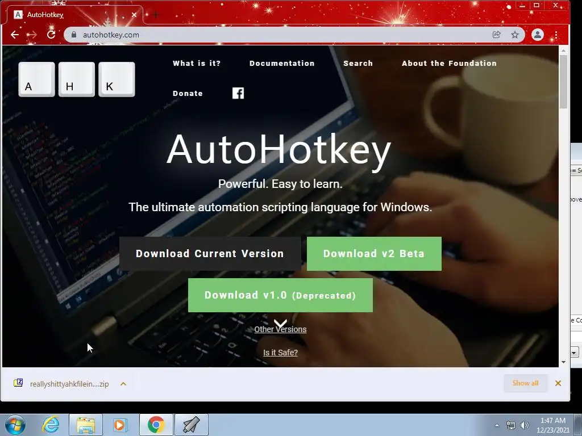Open the Windows Start menu

click(x=15, y=425)
